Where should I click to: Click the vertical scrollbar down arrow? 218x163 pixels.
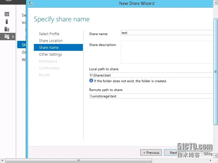click(x=216, y=155)
